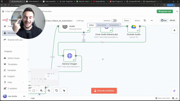Viewport: 180px width, 101px height.
Task: Open the workflow options ellipsis menu
Action: 152,20
